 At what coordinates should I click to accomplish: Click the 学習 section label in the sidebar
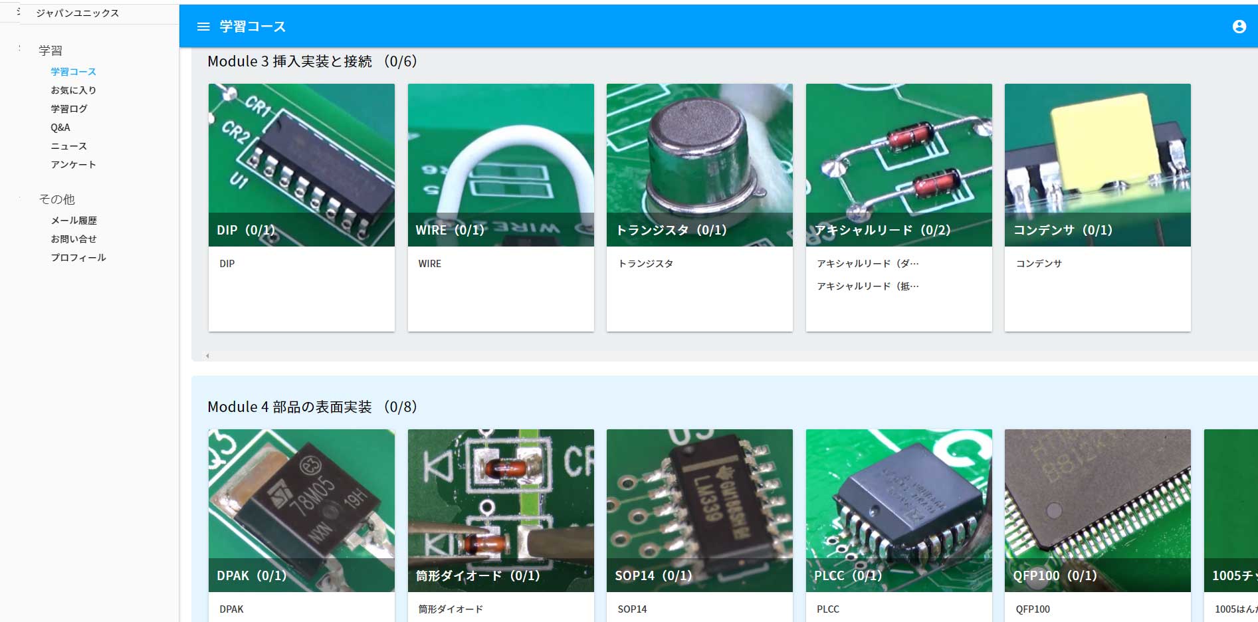point(51,51)
